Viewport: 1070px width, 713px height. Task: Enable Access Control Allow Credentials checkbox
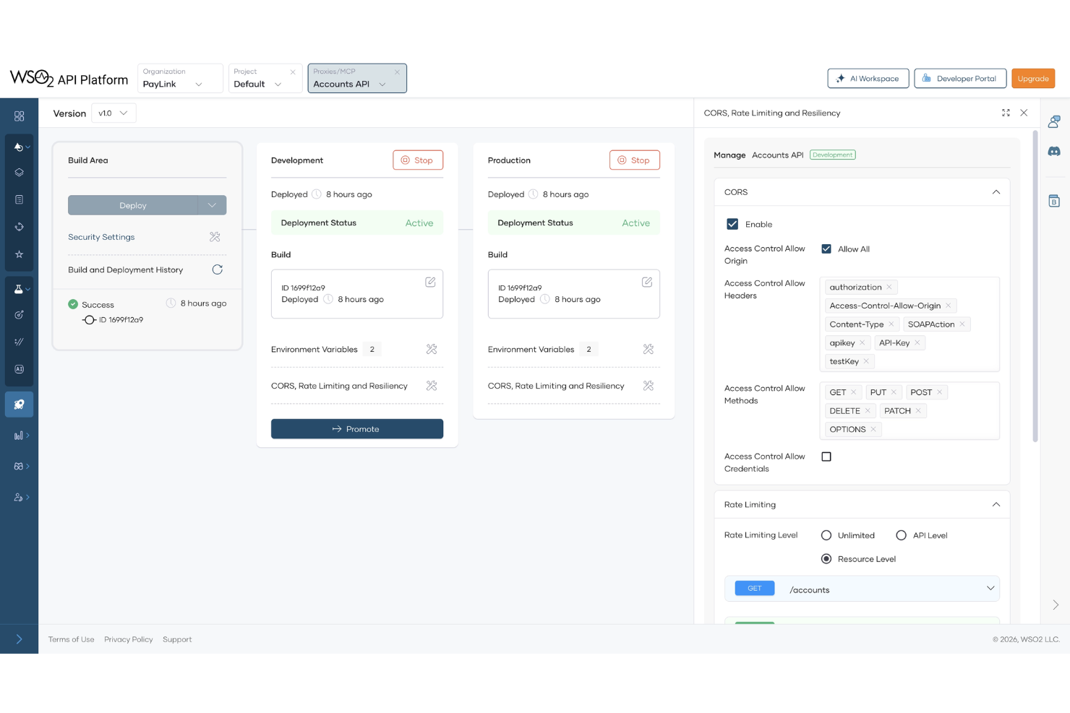point(826,457)
